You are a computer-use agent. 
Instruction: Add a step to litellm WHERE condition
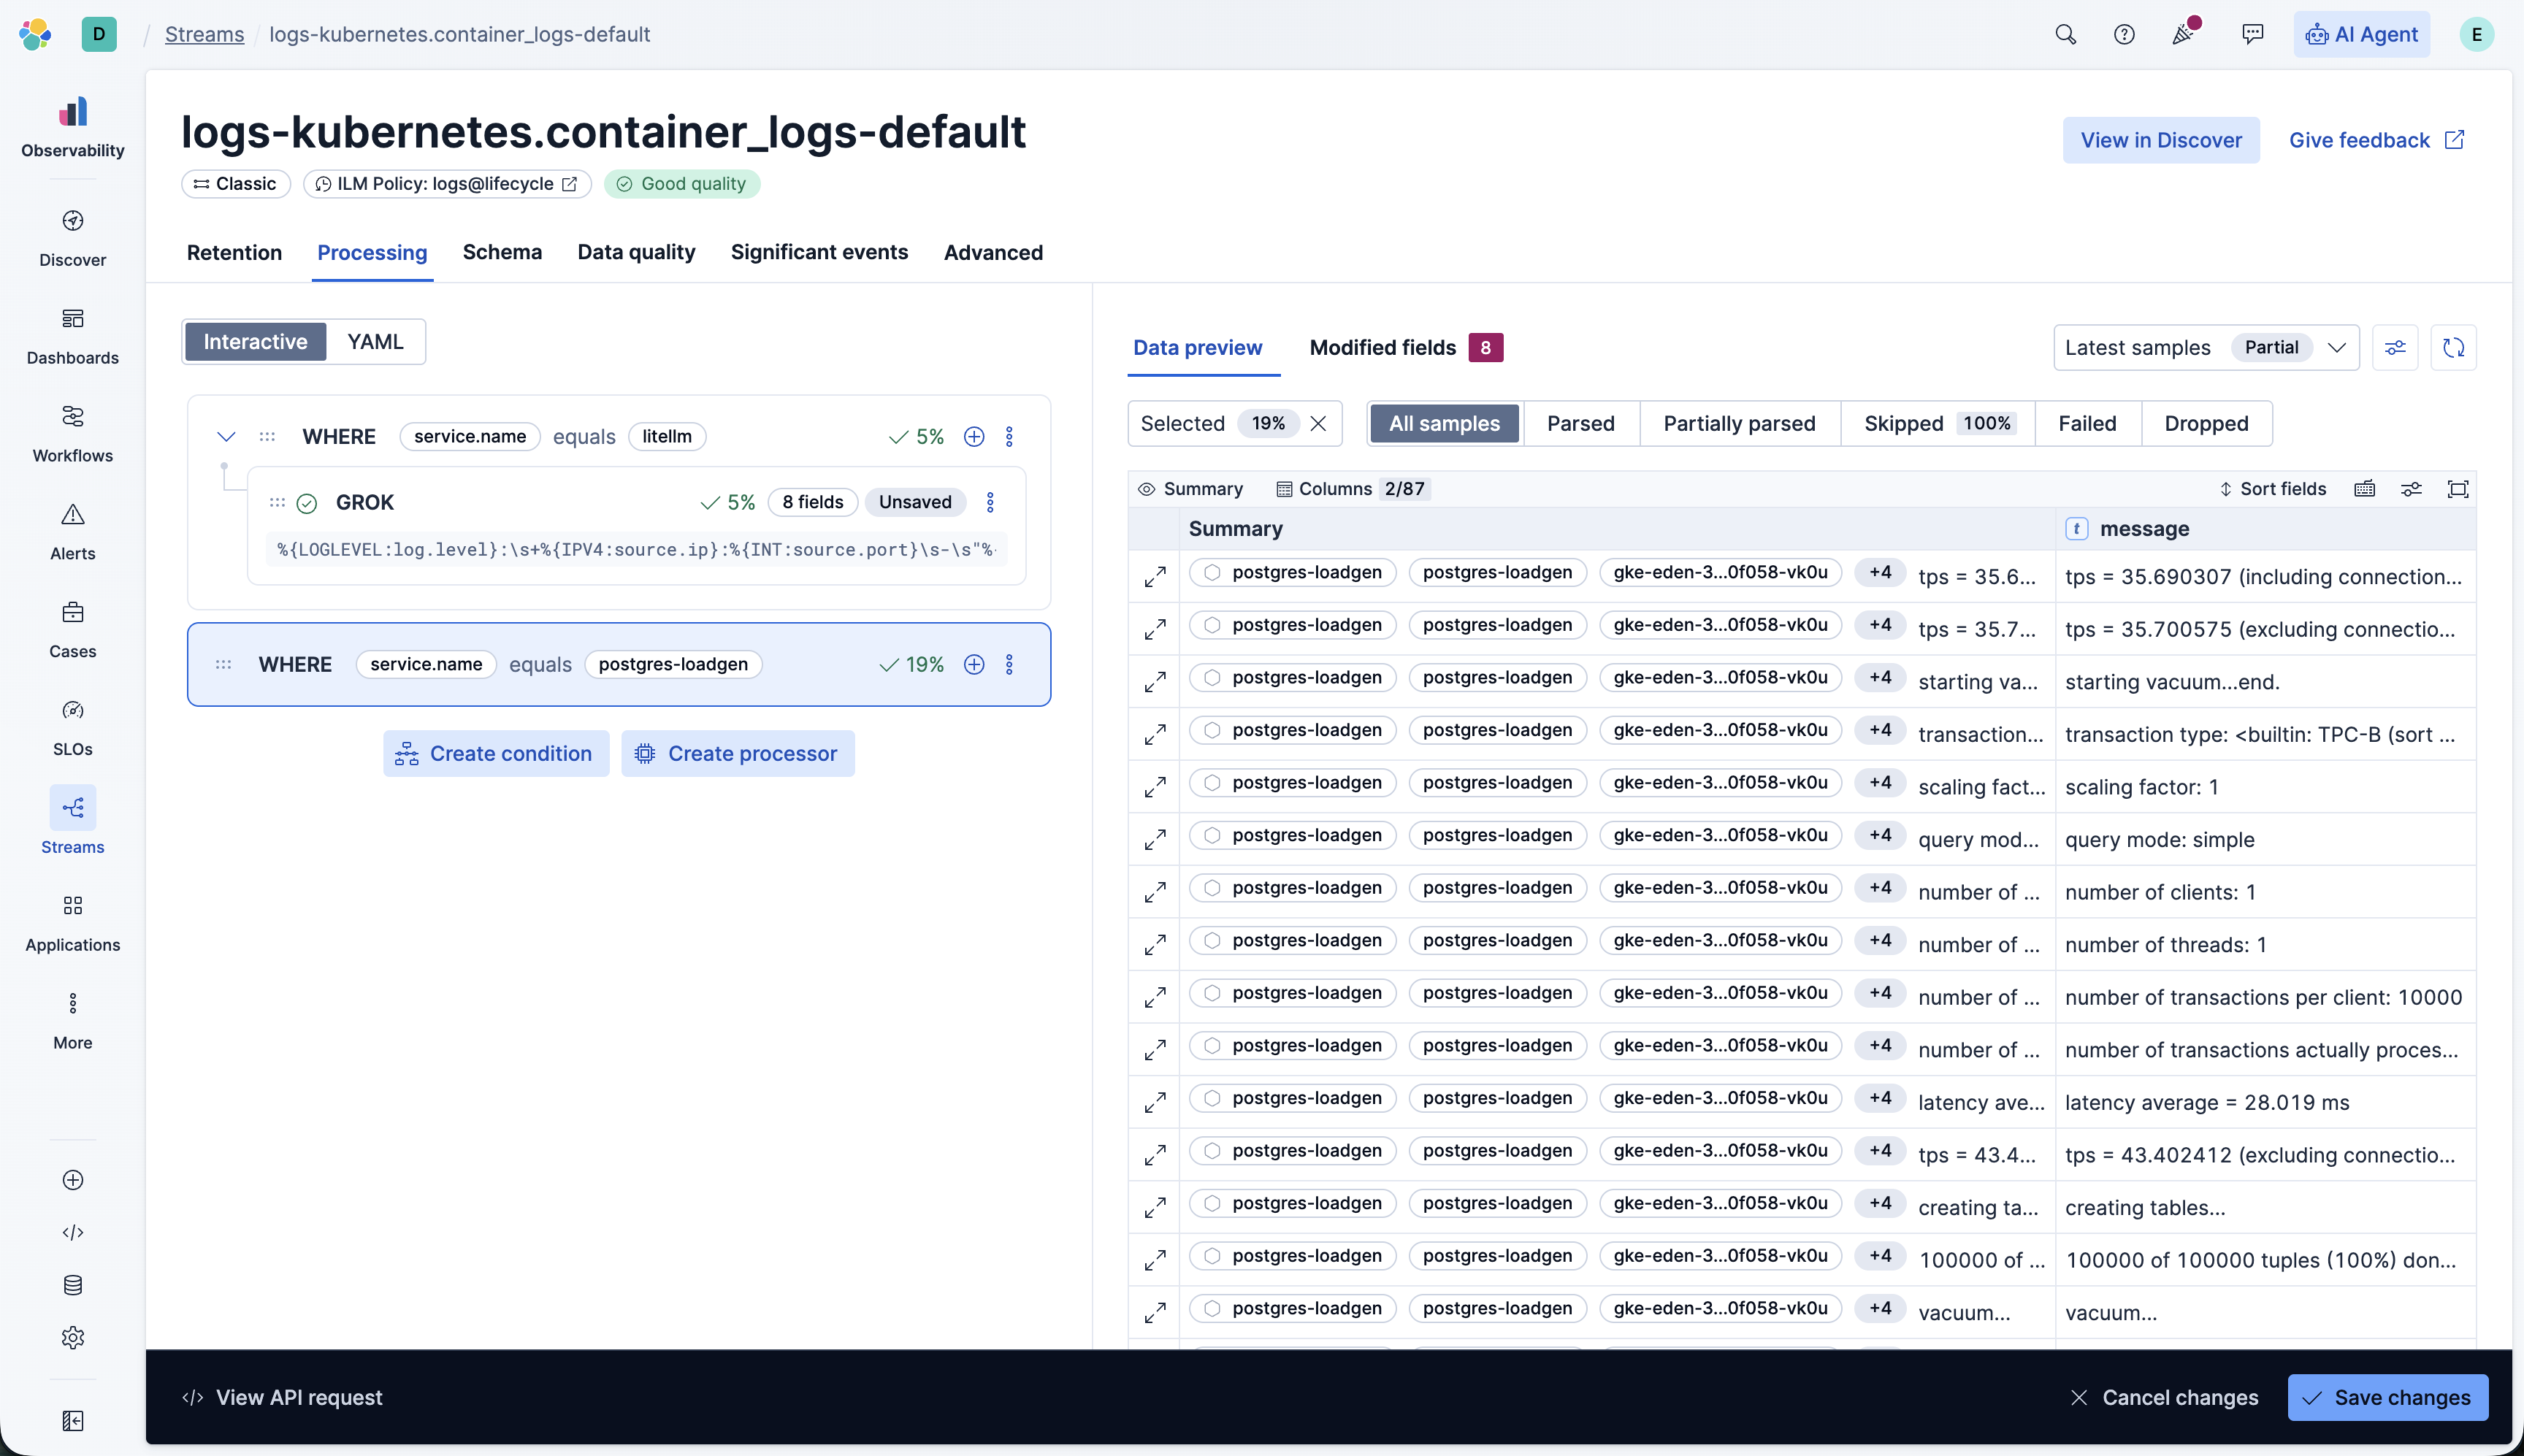click(974, 437)
